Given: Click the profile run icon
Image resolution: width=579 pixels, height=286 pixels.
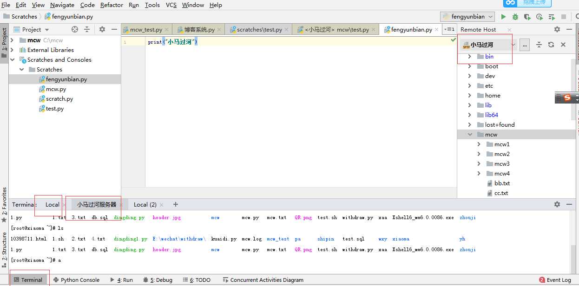Looking at the screenshot, I should click(540, 17).
